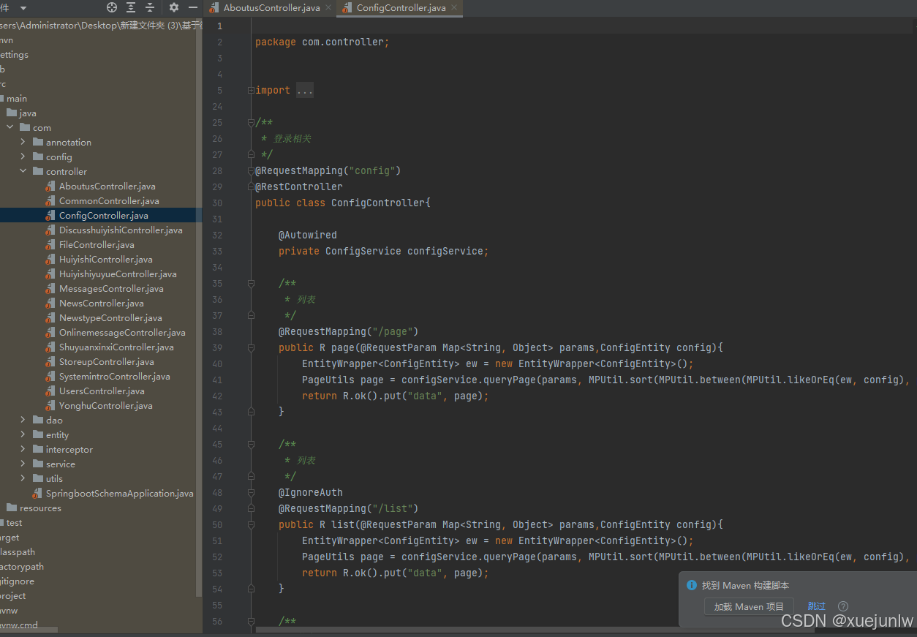
Task: Click the configService field on line 33
Action: point(445,251)
